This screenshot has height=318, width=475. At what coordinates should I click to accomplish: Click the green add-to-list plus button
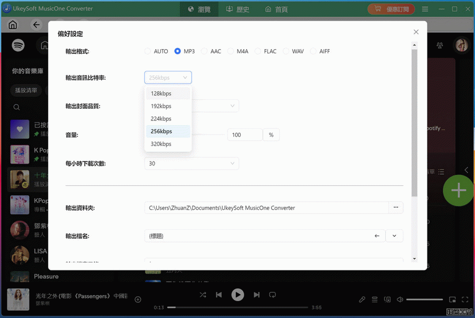pyautogui.click(x=458, y=190)
